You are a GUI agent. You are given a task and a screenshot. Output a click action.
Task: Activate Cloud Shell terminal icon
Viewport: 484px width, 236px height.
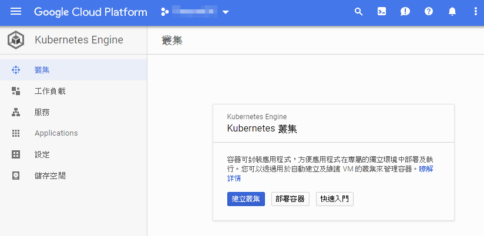382,12
